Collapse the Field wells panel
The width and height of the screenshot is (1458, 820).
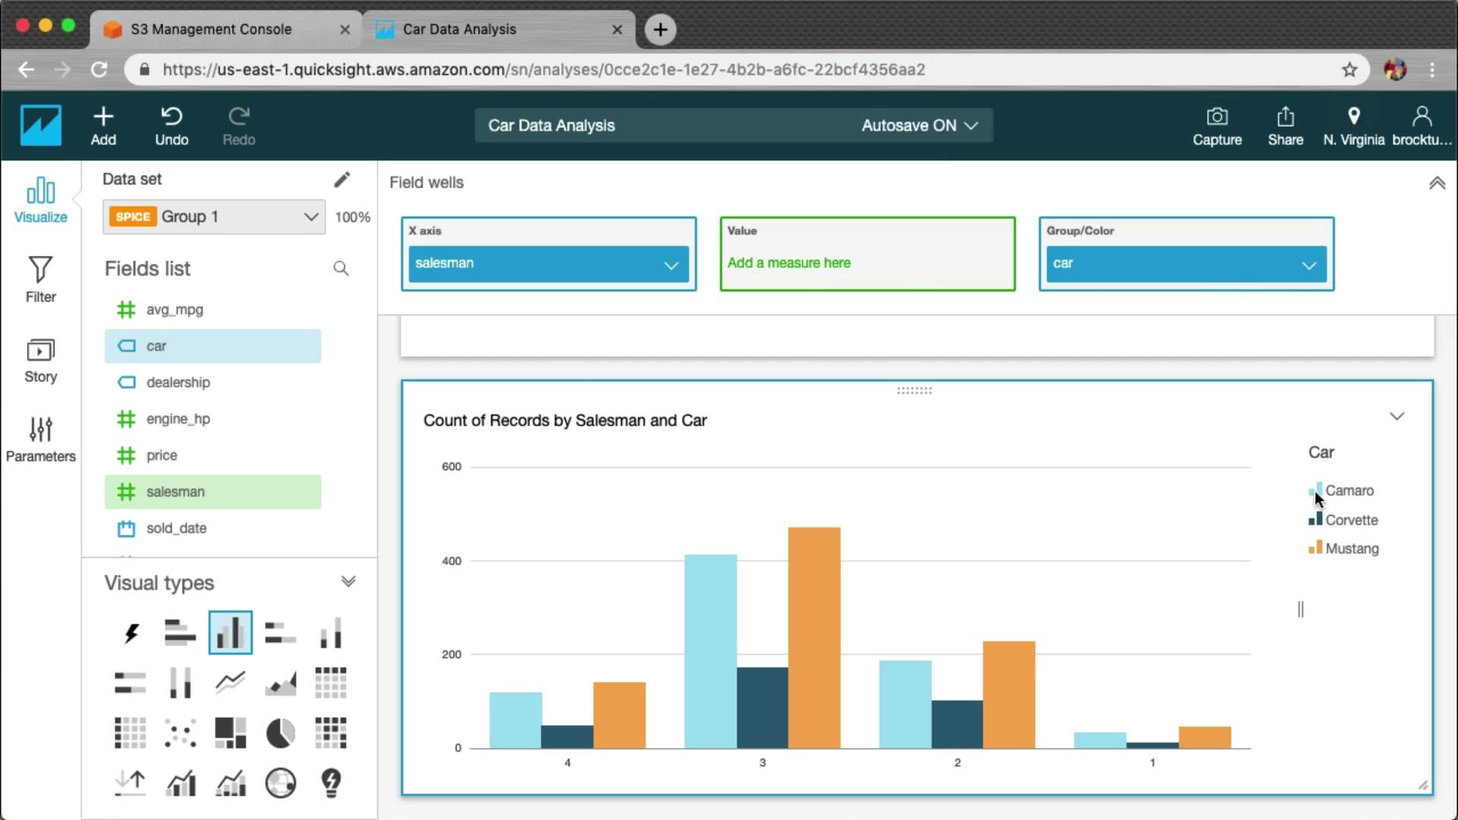(1437, 183)
